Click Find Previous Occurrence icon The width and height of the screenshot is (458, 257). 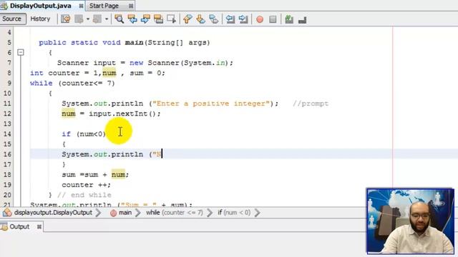pos(132,19)
